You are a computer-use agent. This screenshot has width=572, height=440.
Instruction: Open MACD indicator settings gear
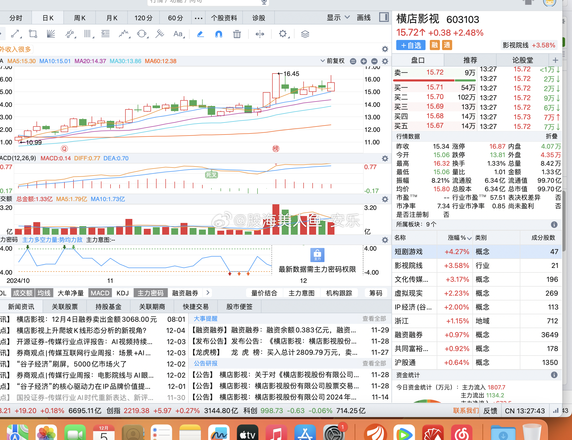(x=385, y=158)
